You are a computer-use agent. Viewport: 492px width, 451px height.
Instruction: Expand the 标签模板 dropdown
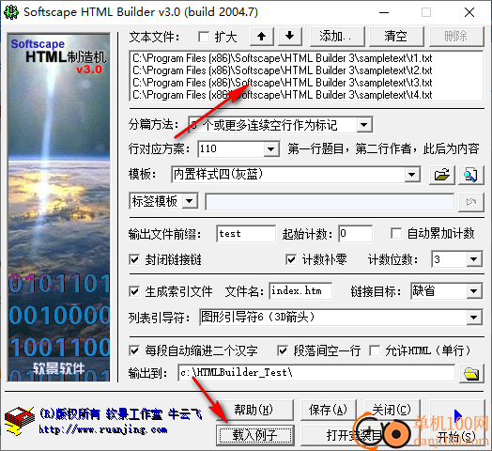coord(190,201)
